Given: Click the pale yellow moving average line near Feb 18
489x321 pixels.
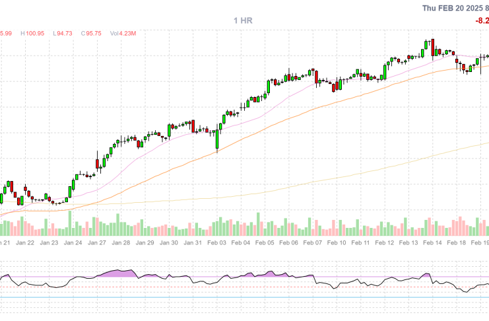Looking at the screenshot, I should point(455,149).
